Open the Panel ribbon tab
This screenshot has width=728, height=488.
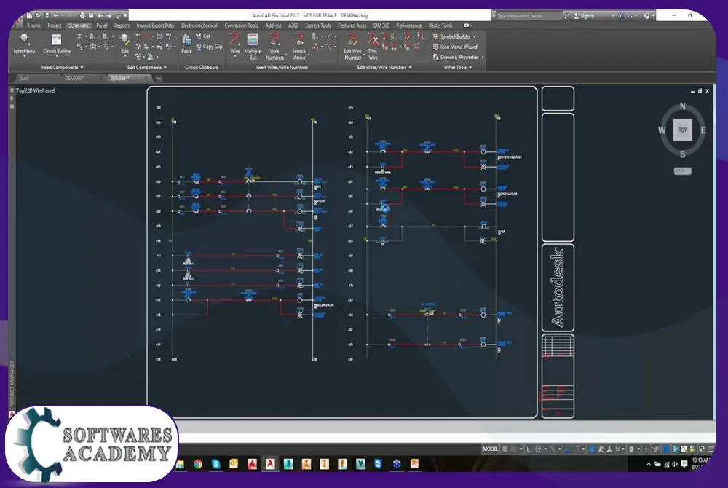[102, 25]
